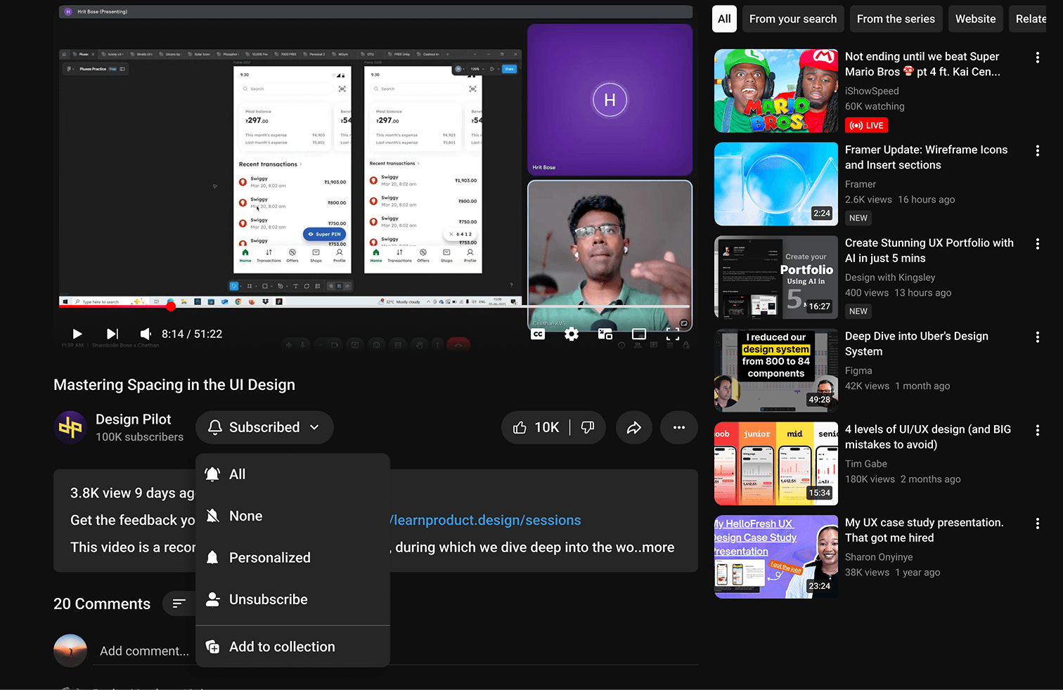
Task: Expand description with ..more
Action: click(x=655, y=547)
